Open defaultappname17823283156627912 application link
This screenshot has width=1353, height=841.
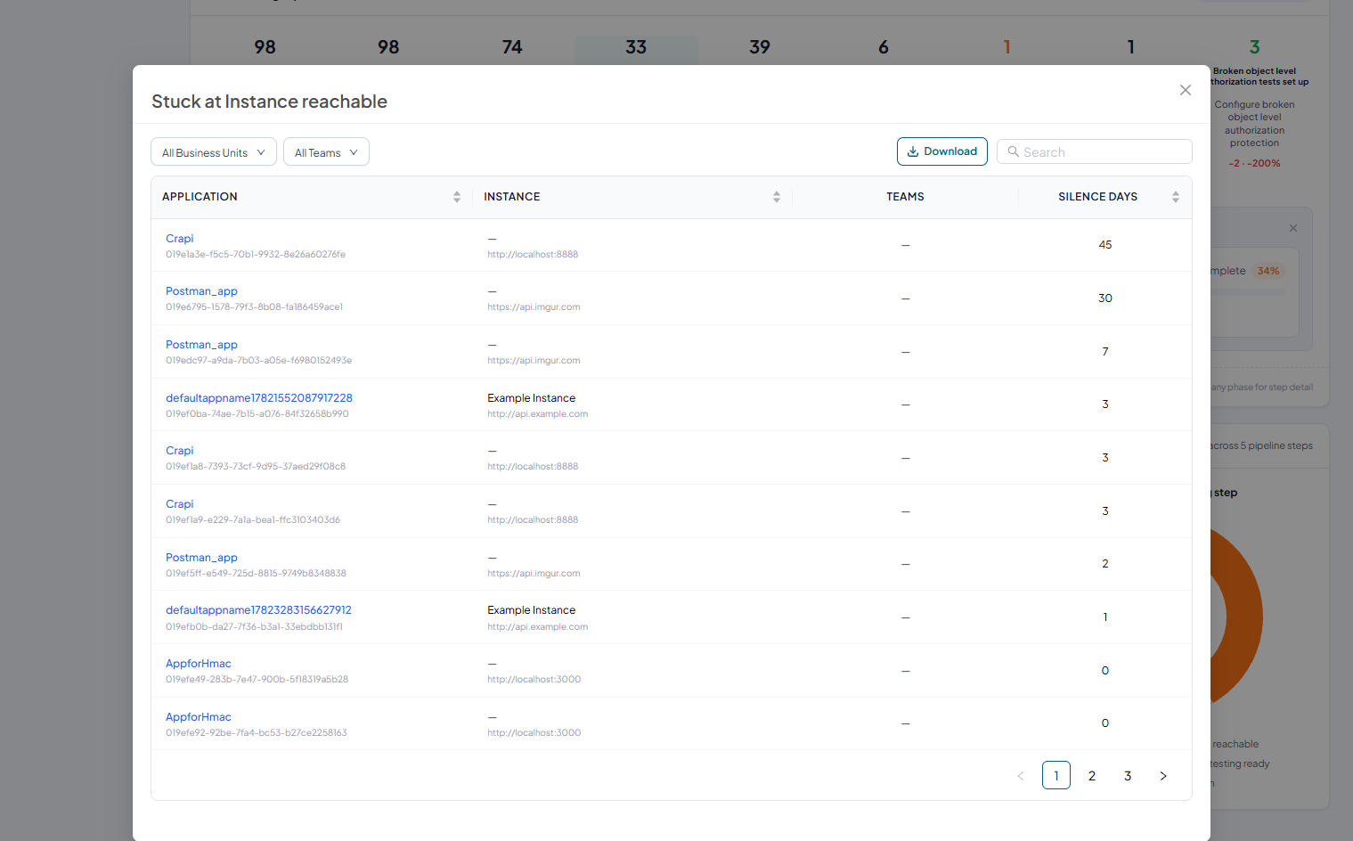tap(258, 610)
